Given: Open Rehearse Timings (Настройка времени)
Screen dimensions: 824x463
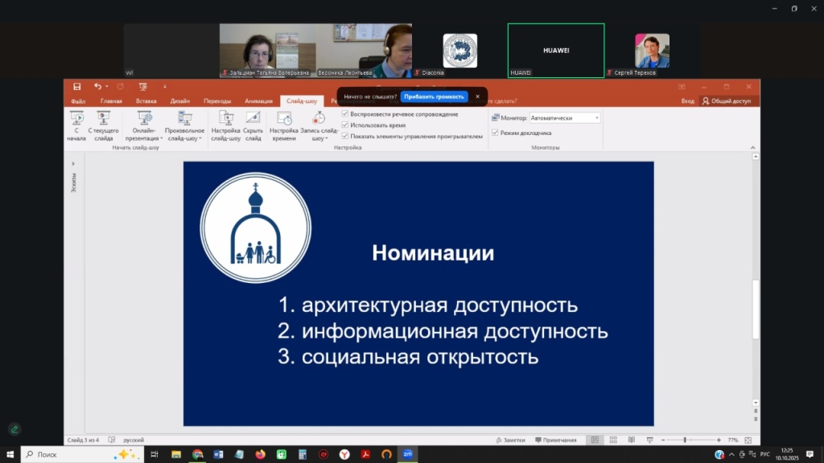Looking at the screenshot, I should coord(283,125).
